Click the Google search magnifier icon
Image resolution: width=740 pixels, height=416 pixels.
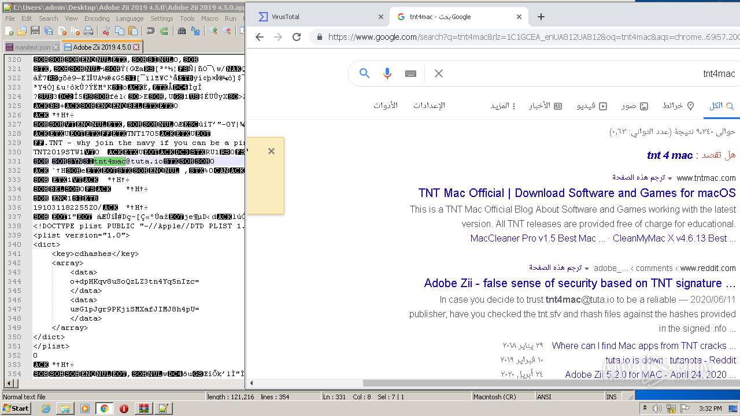(x=364, y=73)
